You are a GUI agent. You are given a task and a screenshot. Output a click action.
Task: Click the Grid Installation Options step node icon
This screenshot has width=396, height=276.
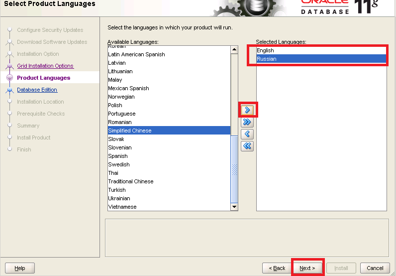coord(9,66)
